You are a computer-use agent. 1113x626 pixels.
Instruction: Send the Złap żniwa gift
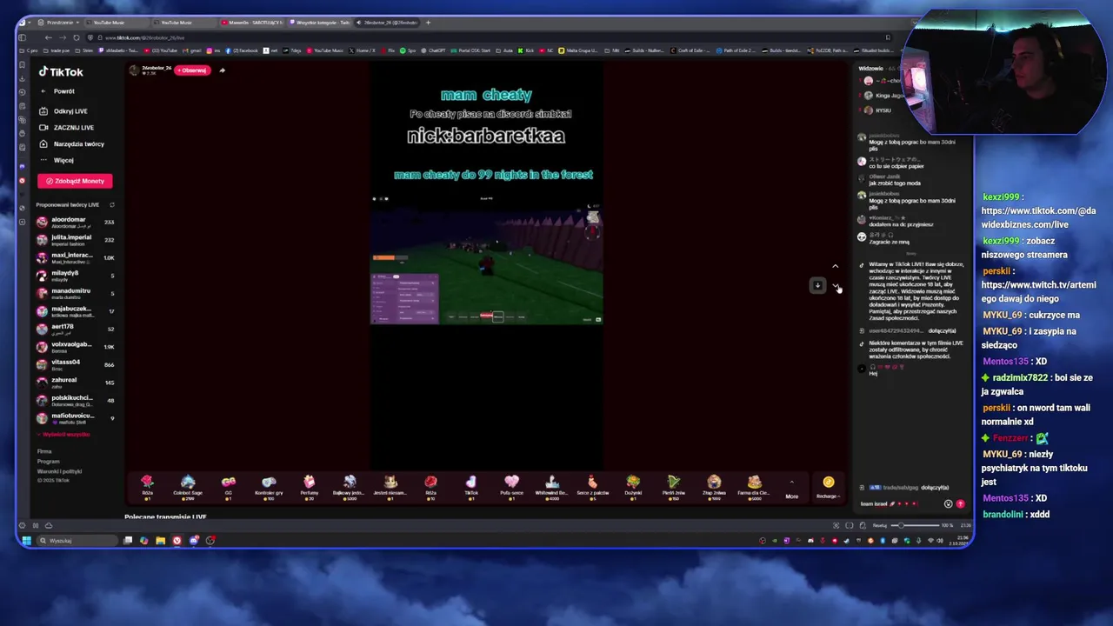tap(714, 486)
